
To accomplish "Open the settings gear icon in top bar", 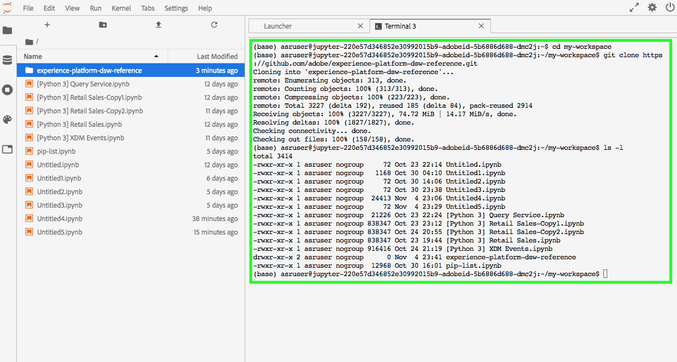I will [x=652, y=8].
